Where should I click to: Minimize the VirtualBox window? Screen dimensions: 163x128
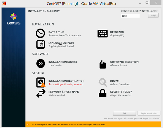[140, 3]
